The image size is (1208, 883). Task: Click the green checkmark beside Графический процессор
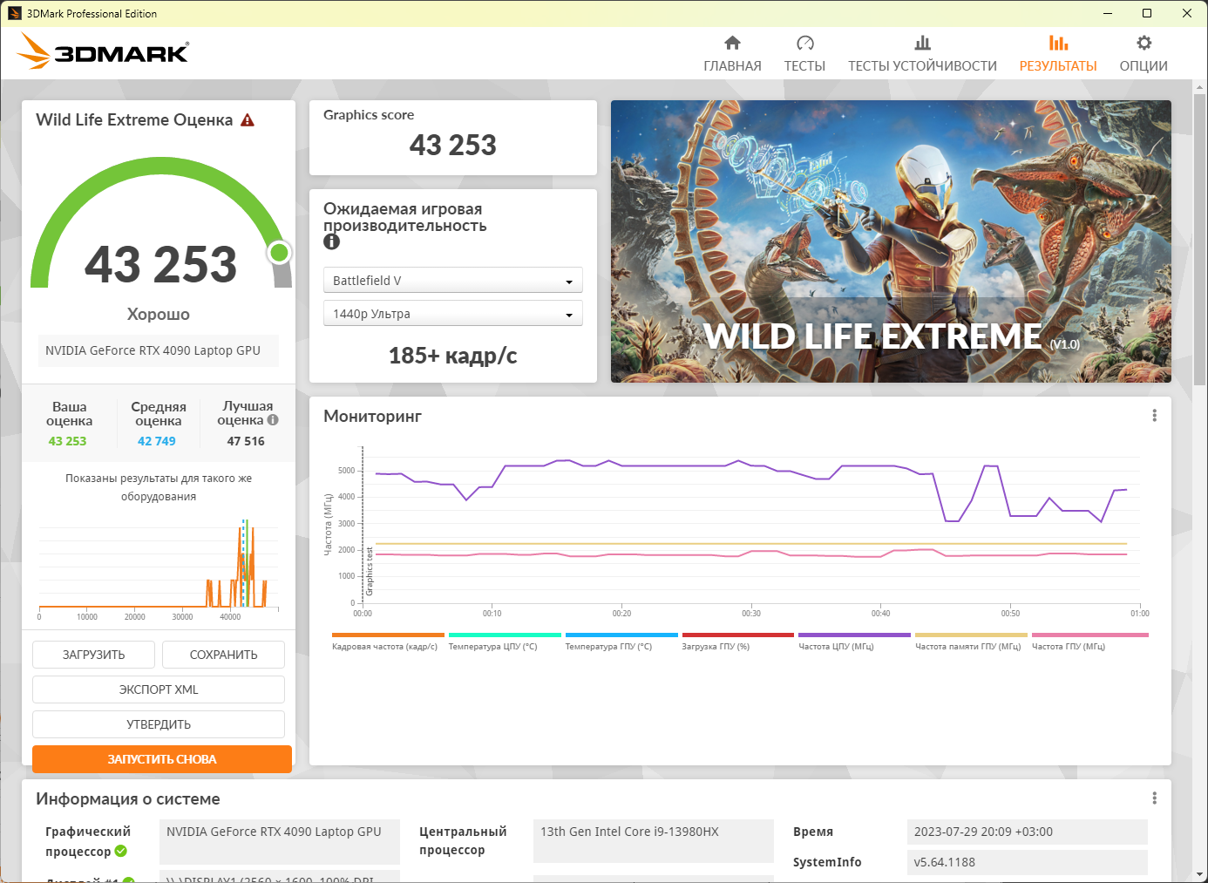[121, 851]
